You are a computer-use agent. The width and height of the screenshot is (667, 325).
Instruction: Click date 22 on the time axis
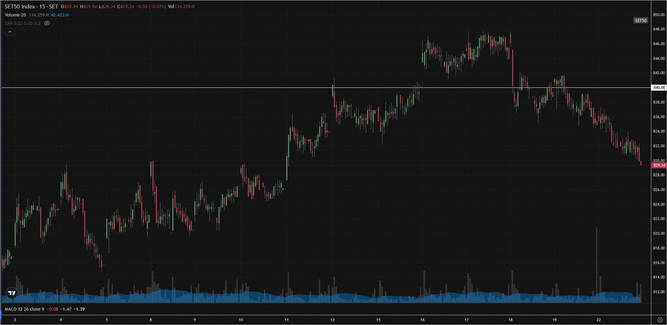click(x=598, y=320)
